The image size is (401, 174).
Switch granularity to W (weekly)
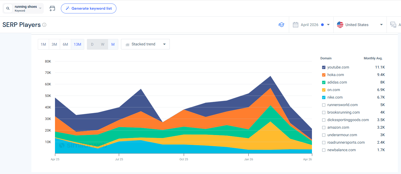103,44
